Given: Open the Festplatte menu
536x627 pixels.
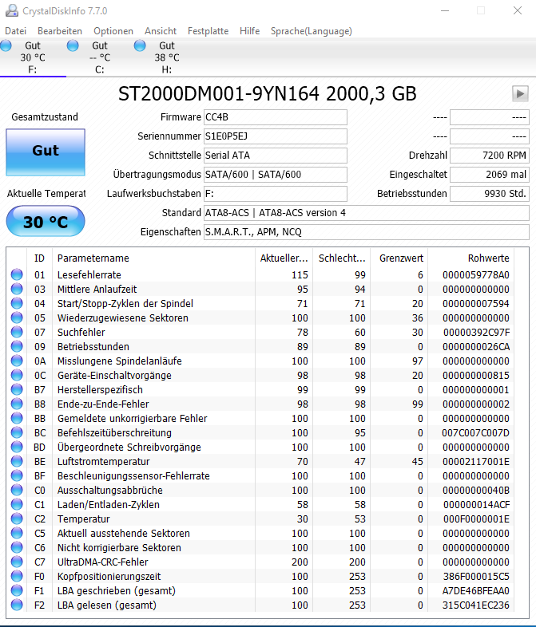Looking at the screenshot, I should coord(208,31).
